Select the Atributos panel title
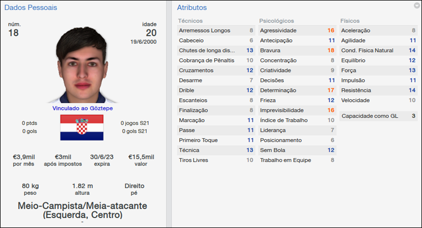 point(192,8)
